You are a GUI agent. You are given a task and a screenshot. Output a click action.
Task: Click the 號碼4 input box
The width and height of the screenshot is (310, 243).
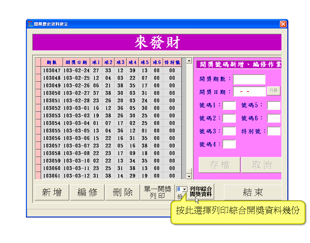229,144
